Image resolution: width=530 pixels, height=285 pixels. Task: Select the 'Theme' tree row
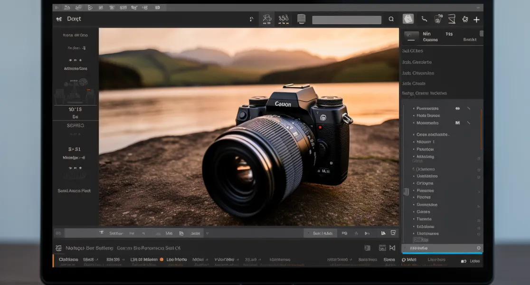424,219
